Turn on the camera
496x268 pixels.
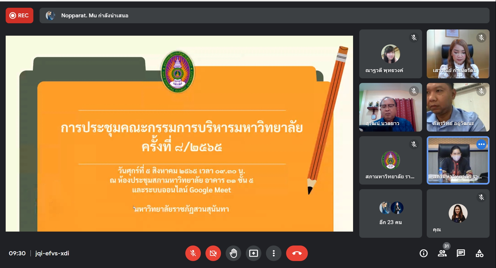tap(213, 253)
